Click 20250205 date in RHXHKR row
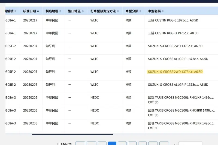Screen dimensions: 218x145 coord(30,110)
